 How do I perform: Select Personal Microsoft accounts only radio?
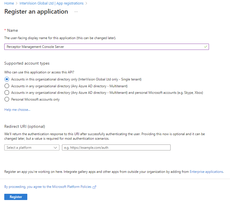click(7, 99)
